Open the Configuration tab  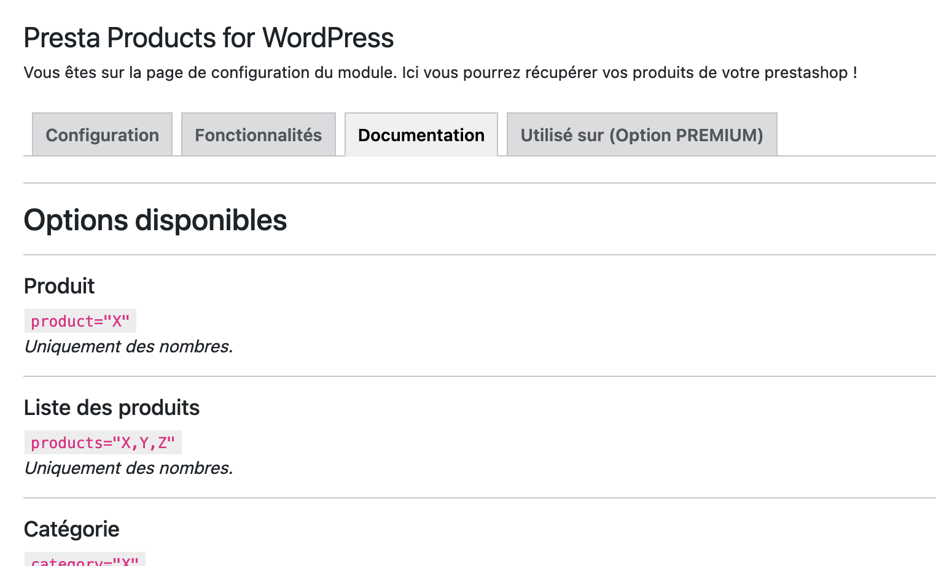(x=102, y=134)
